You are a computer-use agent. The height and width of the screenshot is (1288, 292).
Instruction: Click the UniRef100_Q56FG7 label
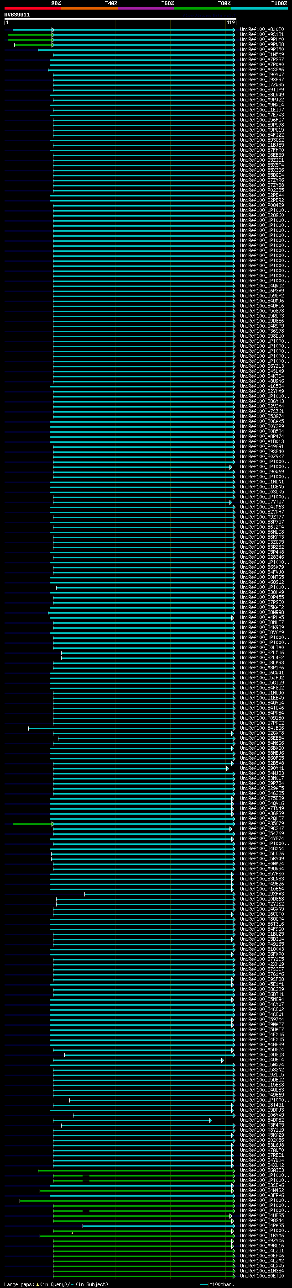(262, 120)
